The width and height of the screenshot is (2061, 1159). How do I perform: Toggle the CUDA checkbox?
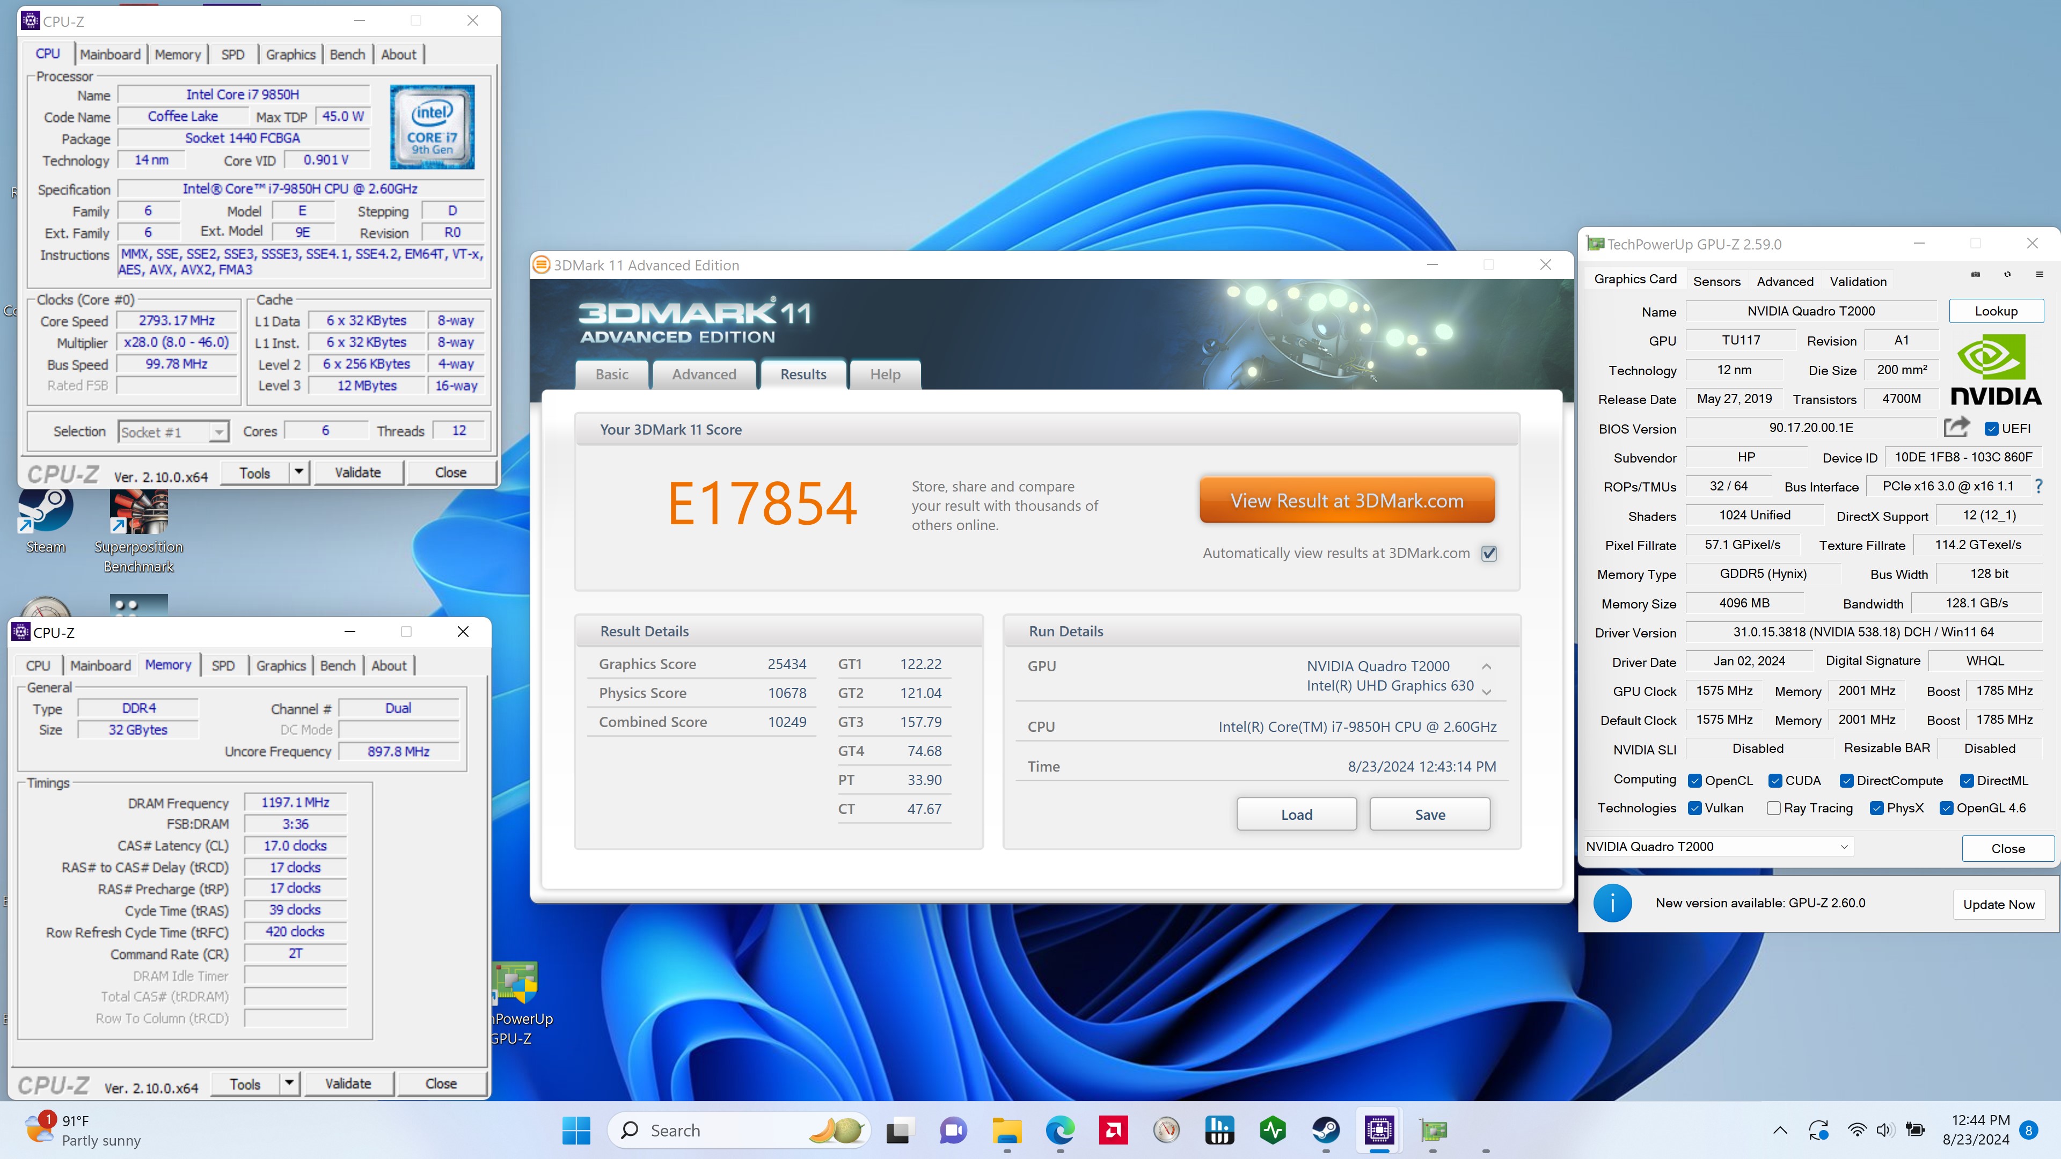click(1774, 781)
